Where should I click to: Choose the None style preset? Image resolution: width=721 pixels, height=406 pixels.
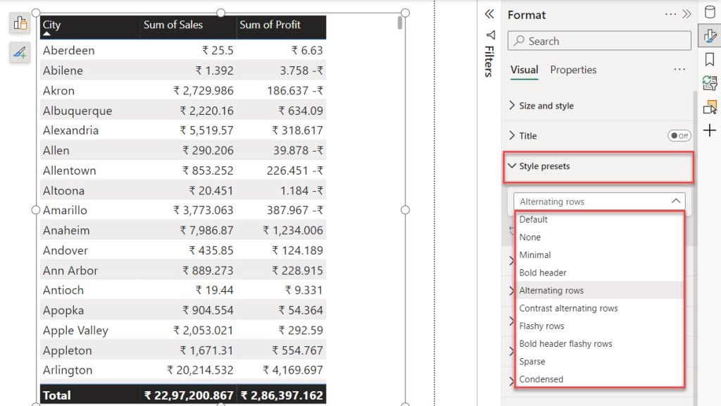pos(599,237)
